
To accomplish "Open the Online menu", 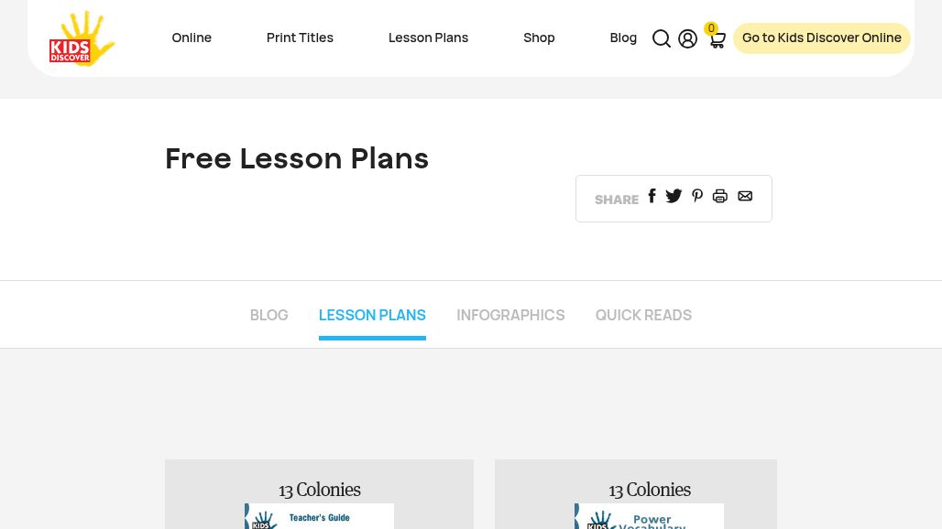I will coord(192,38).
